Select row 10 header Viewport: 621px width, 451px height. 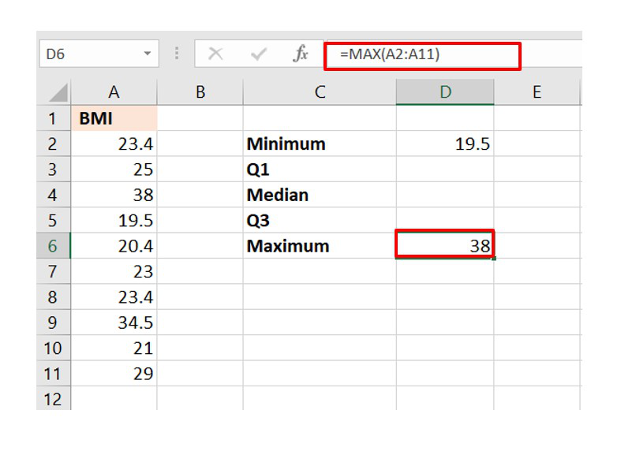54,348
